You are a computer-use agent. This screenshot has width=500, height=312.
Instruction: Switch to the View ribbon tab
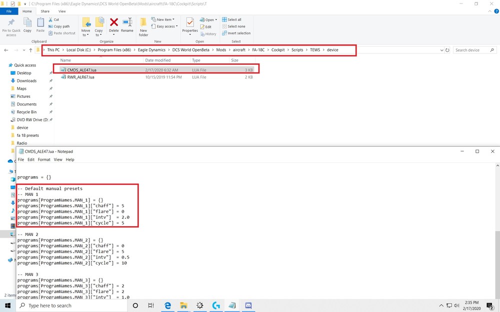[62, 11]
